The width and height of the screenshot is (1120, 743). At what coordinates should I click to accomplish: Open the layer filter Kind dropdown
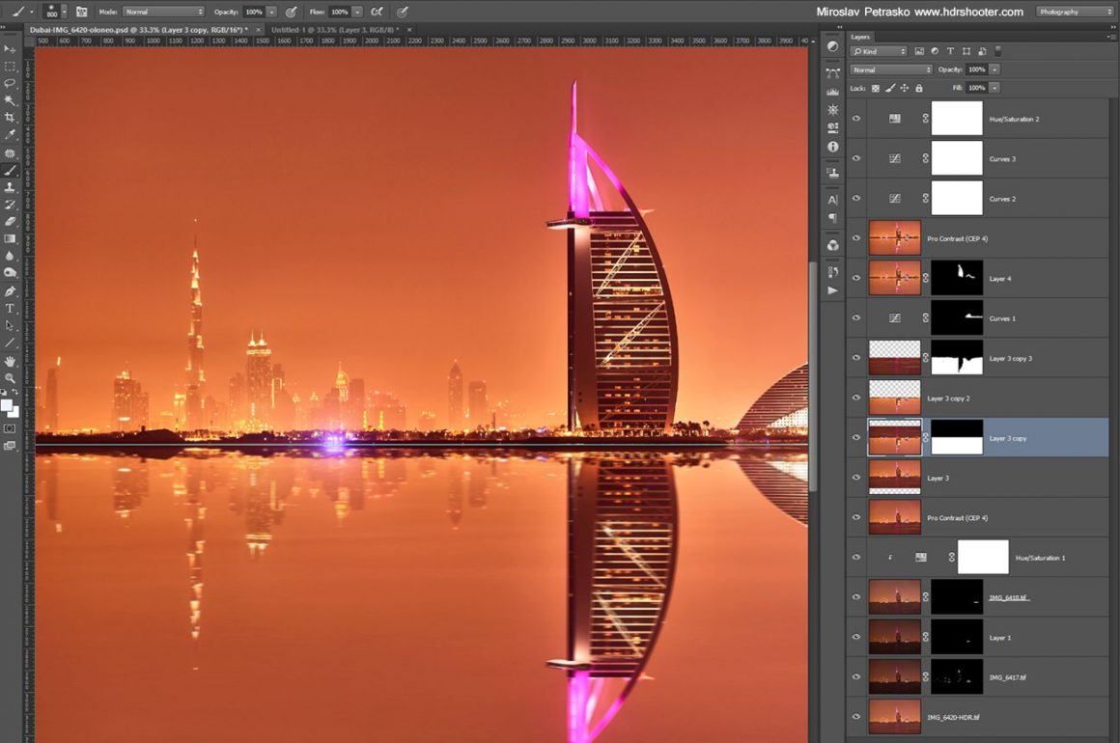pos(879,51)
